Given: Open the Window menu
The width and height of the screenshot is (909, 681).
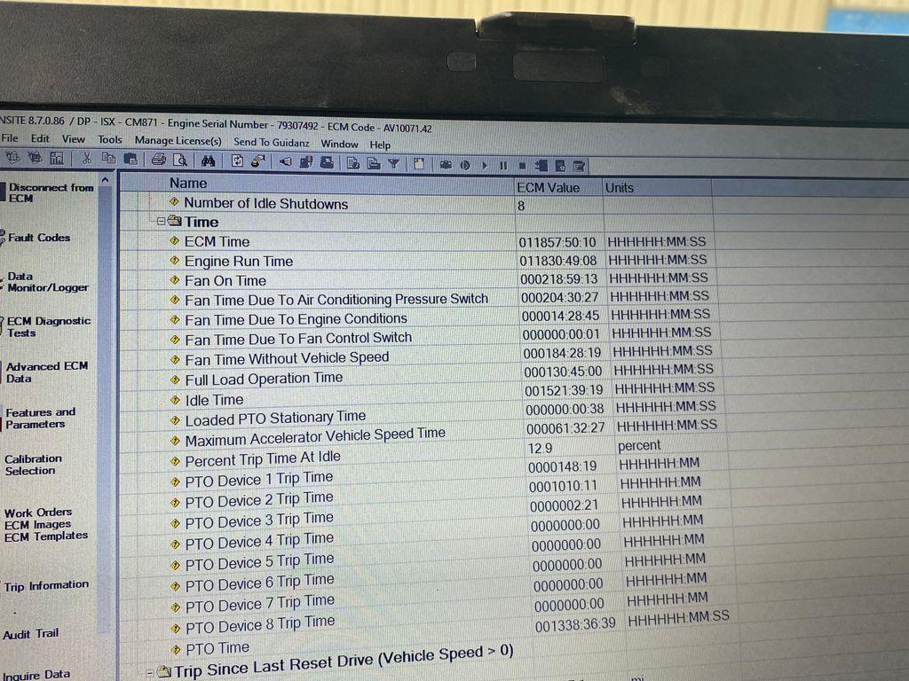Looking at the screenshot, I should (x=339, y=144).
